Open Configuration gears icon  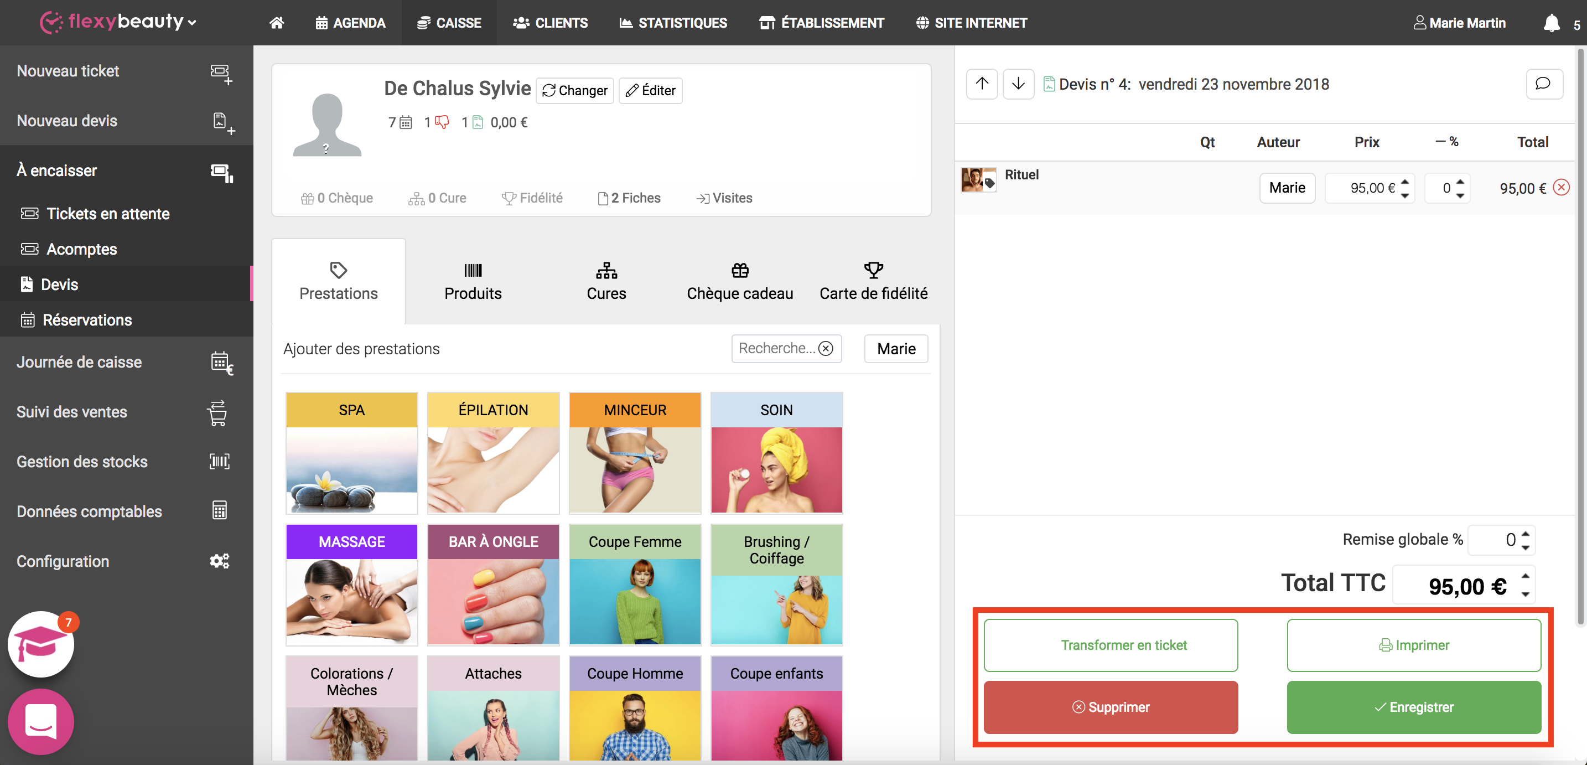click(x=219, y=561)
